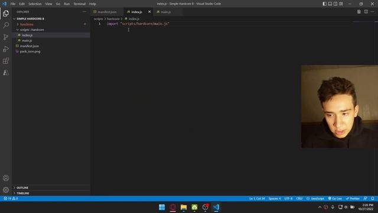This screenshot has width=378, height=213.
Task: Click the VS Code logo in title bar
Action: [x=4, y=4]
